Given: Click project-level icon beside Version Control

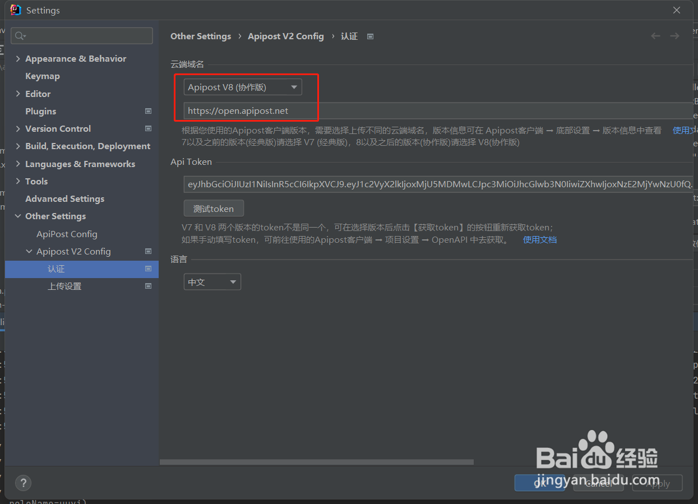Looking at the screenshot, I should tap(148, 128).
